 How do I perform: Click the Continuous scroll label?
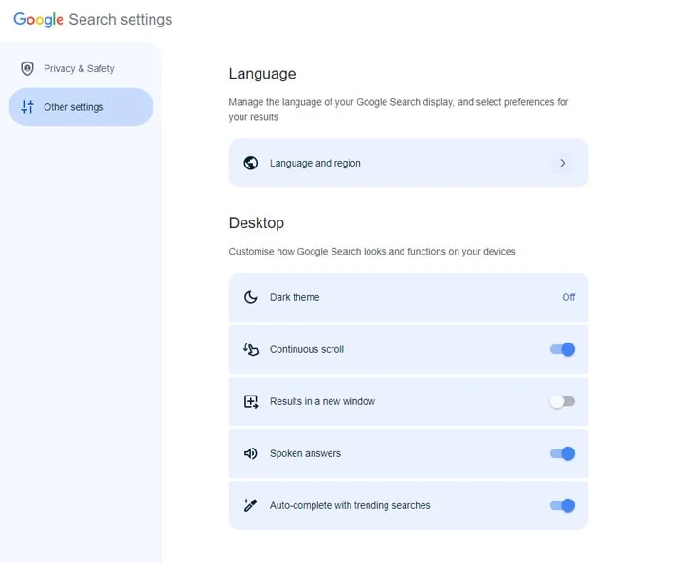307,349
